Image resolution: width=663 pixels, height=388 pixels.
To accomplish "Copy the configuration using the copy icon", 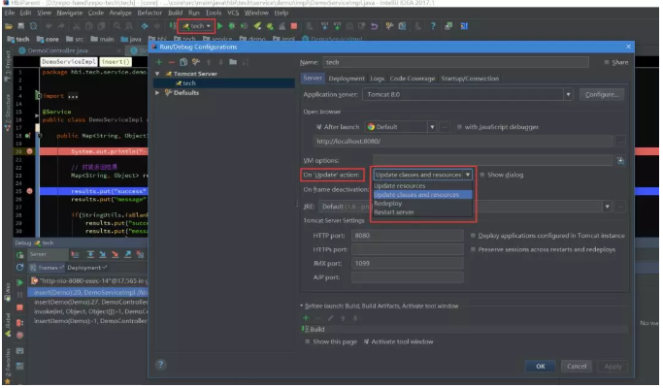I will 183,62.
